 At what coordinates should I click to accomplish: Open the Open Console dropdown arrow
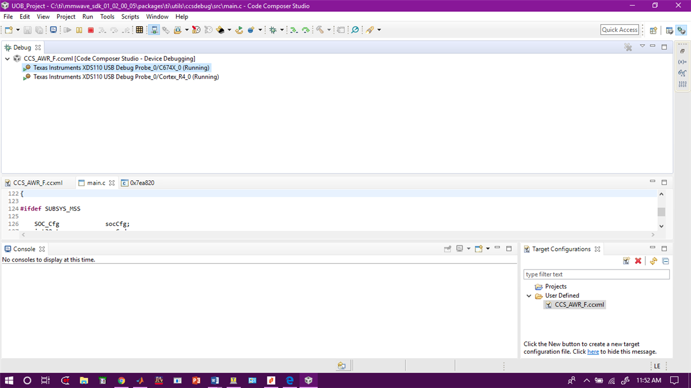488,249
